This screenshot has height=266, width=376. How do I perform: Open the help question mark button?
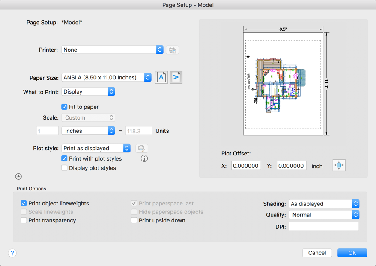tap(12, 253)
